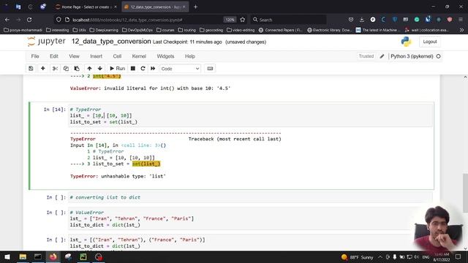The height and width of the screenshot is (263, 468).
Task: Click the pencil edit mode icon
Action: tap(382, 56)
